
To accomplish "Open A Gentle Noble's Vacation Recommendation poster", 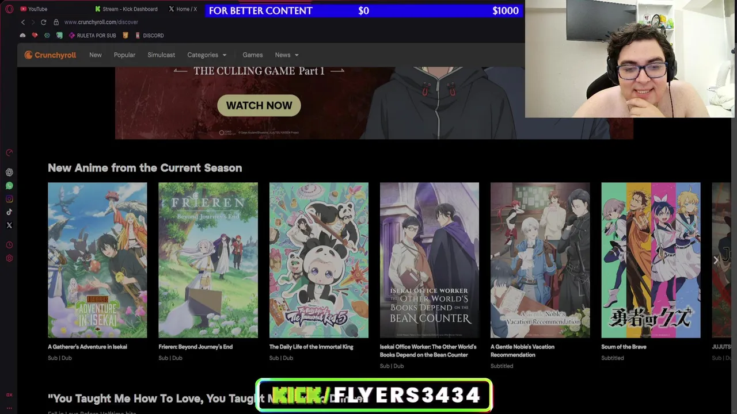I will coord(540,260).
